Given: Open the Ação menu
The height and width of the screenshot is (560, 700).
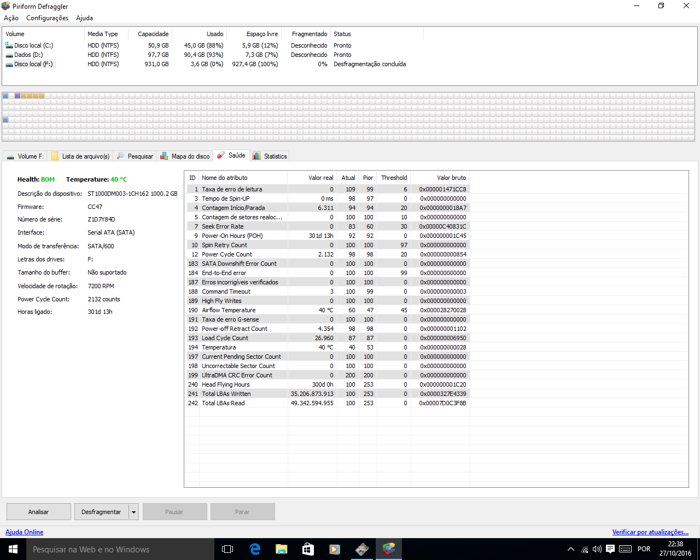Looking at the screenshot, I should pyautogui.click(x=11, y=18).
